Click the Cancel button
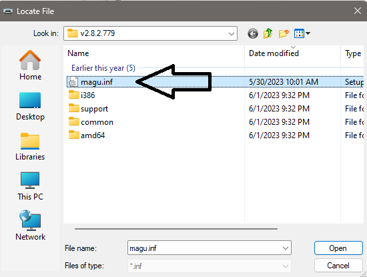Image resolution: width=367 pixels, height=277 pixels. tap(338, 266)
